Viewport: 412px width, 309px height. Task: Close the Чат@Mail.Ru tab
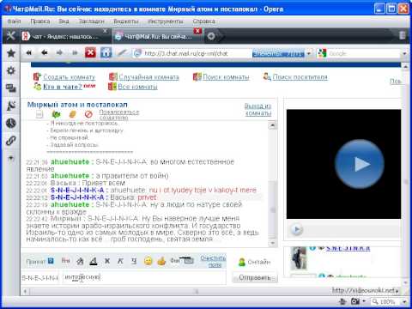tap(197, 31)
